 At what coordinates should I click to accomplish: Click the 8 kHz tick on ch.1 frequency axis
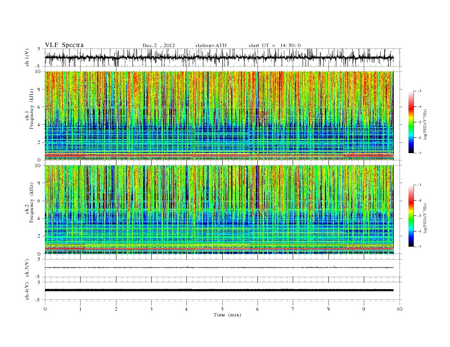39,90
